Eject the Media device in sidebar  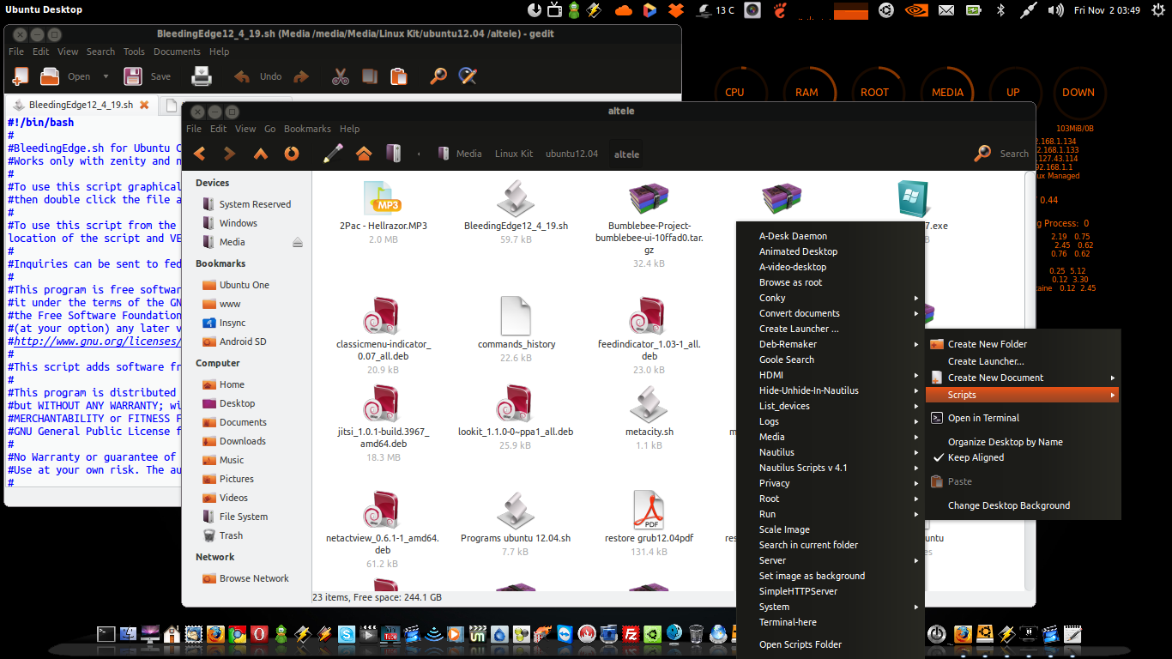pos(298,242)
